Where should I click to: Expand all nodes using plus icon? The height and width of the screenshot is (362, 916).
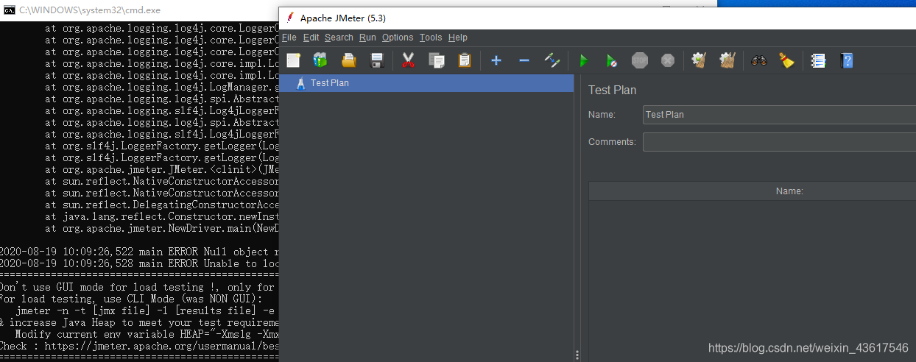tap(496, 60)
